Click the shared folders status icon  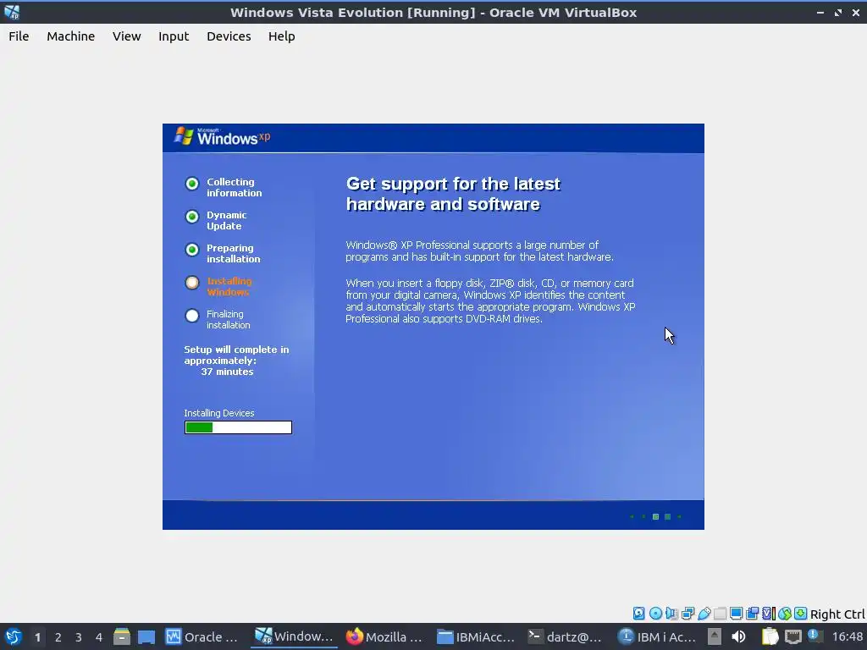coord(720,613)
